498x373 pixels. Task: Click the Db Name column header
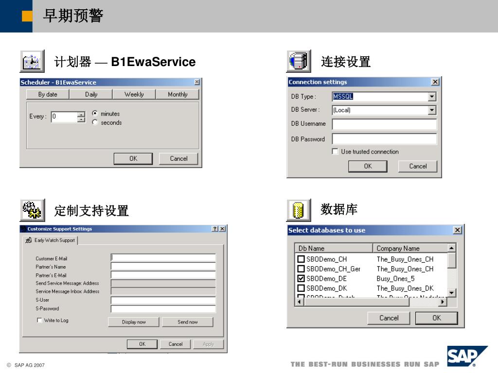click(334, 248)
